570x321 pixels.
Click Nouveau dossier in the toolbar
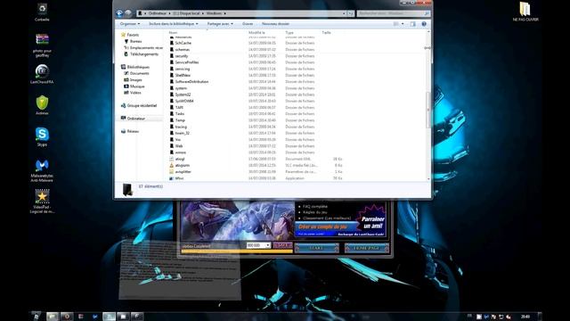[275, 24]
